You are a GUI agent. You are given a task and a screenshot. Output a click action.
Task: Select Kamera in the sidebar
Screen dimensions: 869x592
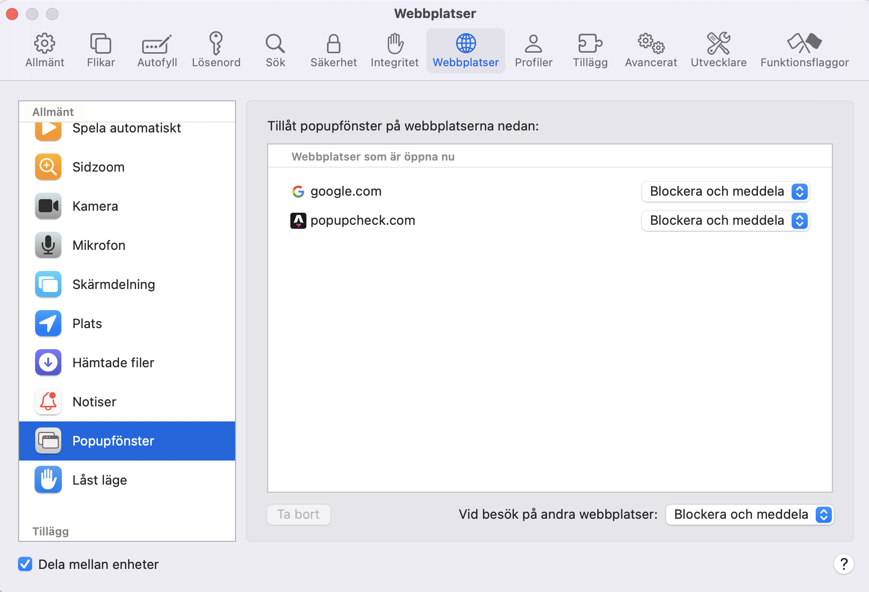[127, 206]
